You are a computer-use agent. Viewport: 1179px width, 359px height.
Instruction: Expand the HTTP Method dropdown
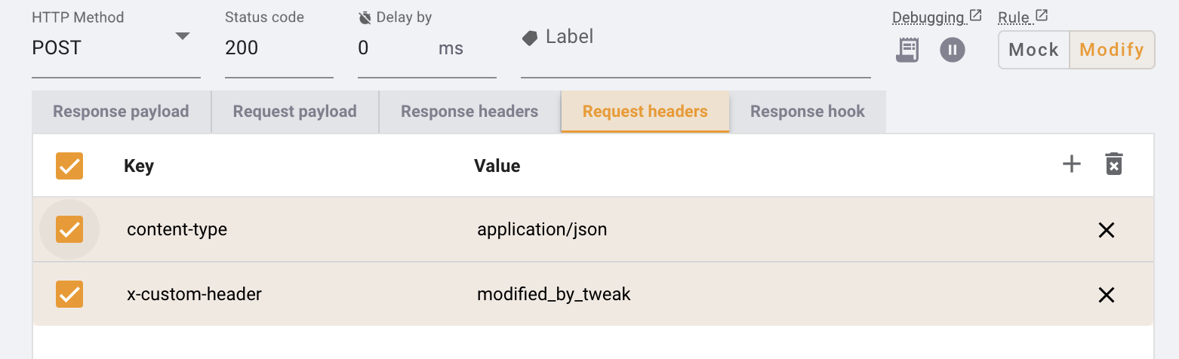[x=182, y=36]
